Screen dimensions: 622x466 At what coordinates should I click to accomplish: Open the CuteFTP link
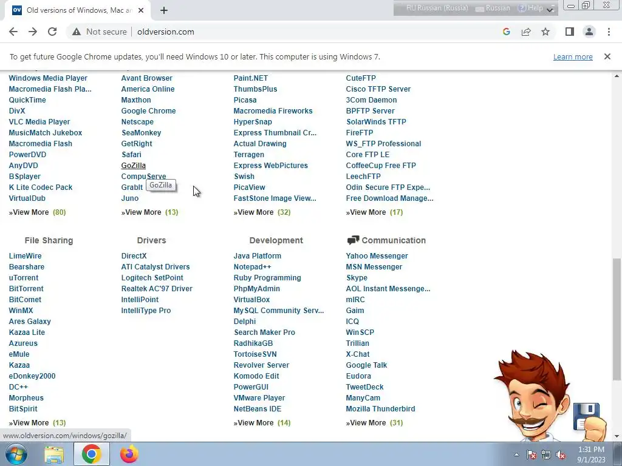pos(361,78)
